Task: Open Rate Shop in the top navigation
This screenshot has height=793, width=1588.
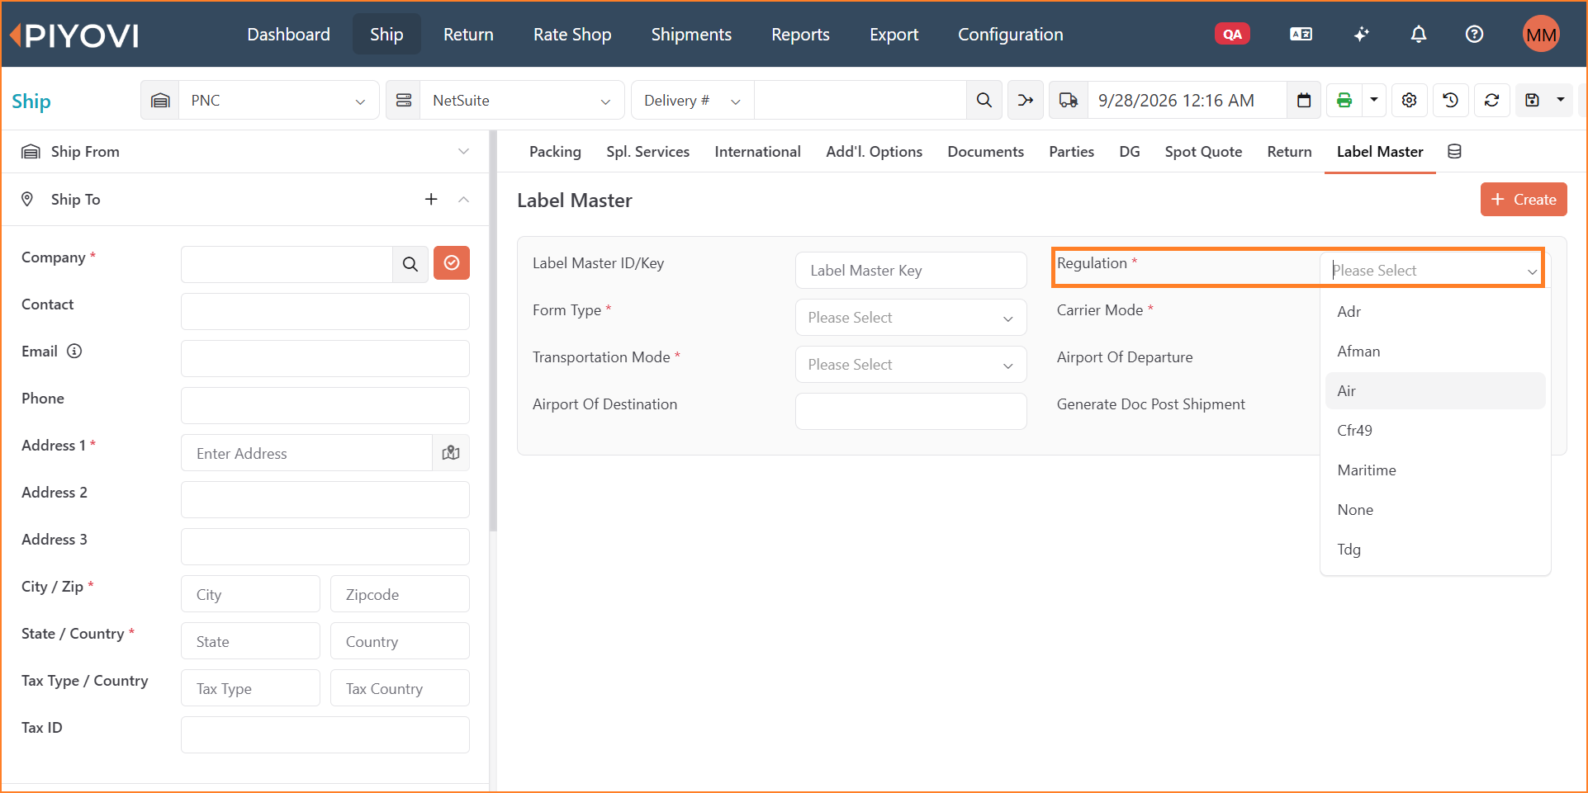Action: coord(572,35)
